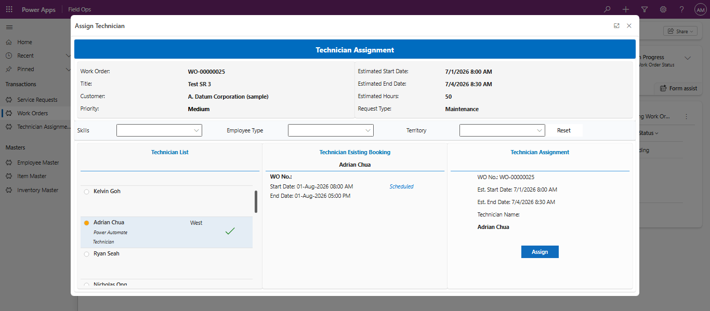Open Home in the navigation
The height and width of the screenshot is (311, 710).
pos(24,42)
